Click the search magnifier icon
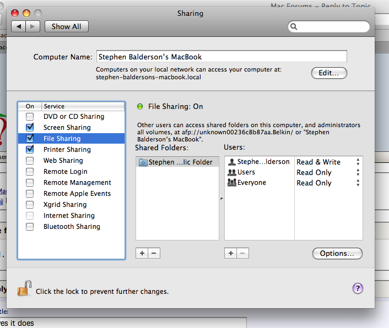The height and width of the screenshot is (328, 389). pos(294,26)
